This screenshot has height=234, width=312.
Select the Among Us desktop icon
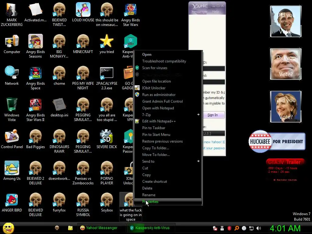pos(12,171)
